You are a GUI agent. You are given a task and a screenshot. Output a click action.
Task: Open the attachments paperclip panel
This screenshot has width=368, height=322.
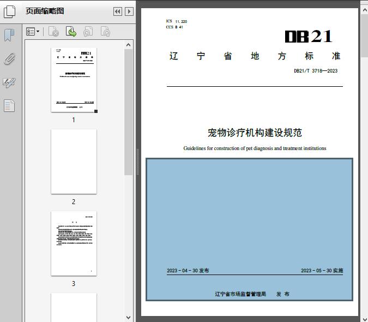coord(9,59)
